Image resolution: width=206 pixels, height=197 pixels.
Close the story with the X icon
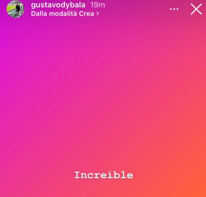coord(196,9)
